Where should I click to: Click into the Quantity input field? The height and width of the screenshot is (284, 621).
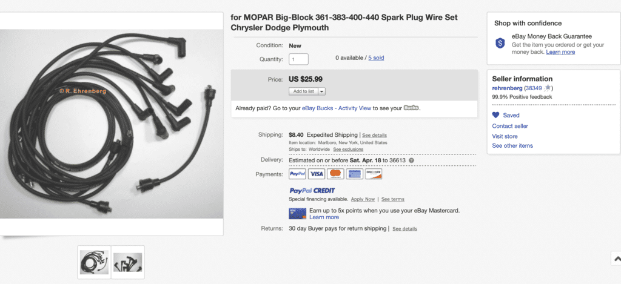click(299, 59)
